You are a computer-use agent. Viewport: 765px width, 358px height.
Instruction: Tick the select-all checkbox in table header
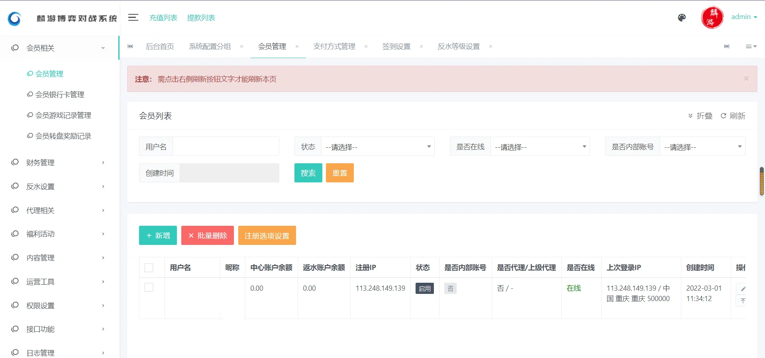point(149,268)
